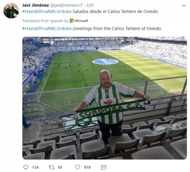Viewport: 190px width, 172px height.
Task: Click 'Translated from Spanish by' label
Action: click(45, 21)
